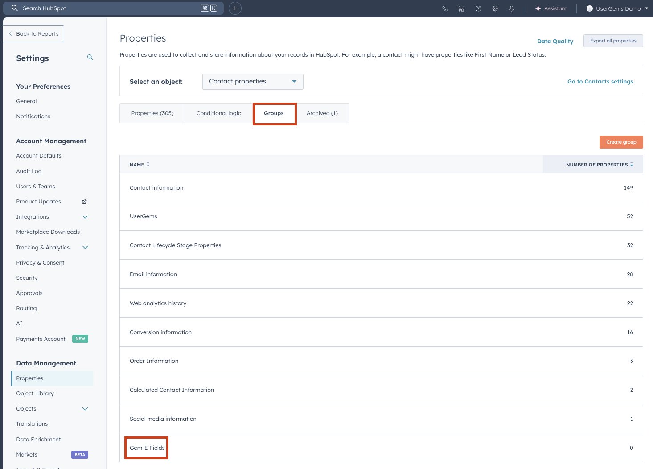
Task: Open Marketplace Downloads
Action: [48, 232]
